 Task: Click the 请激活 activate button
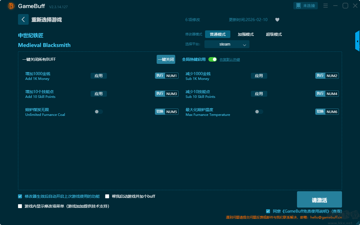[319, 200]
